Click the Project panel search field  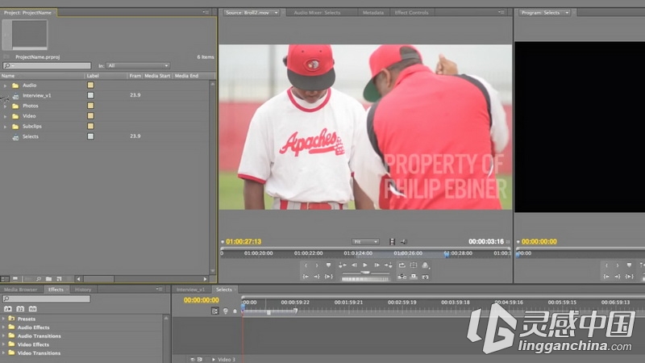pos(47,66)
